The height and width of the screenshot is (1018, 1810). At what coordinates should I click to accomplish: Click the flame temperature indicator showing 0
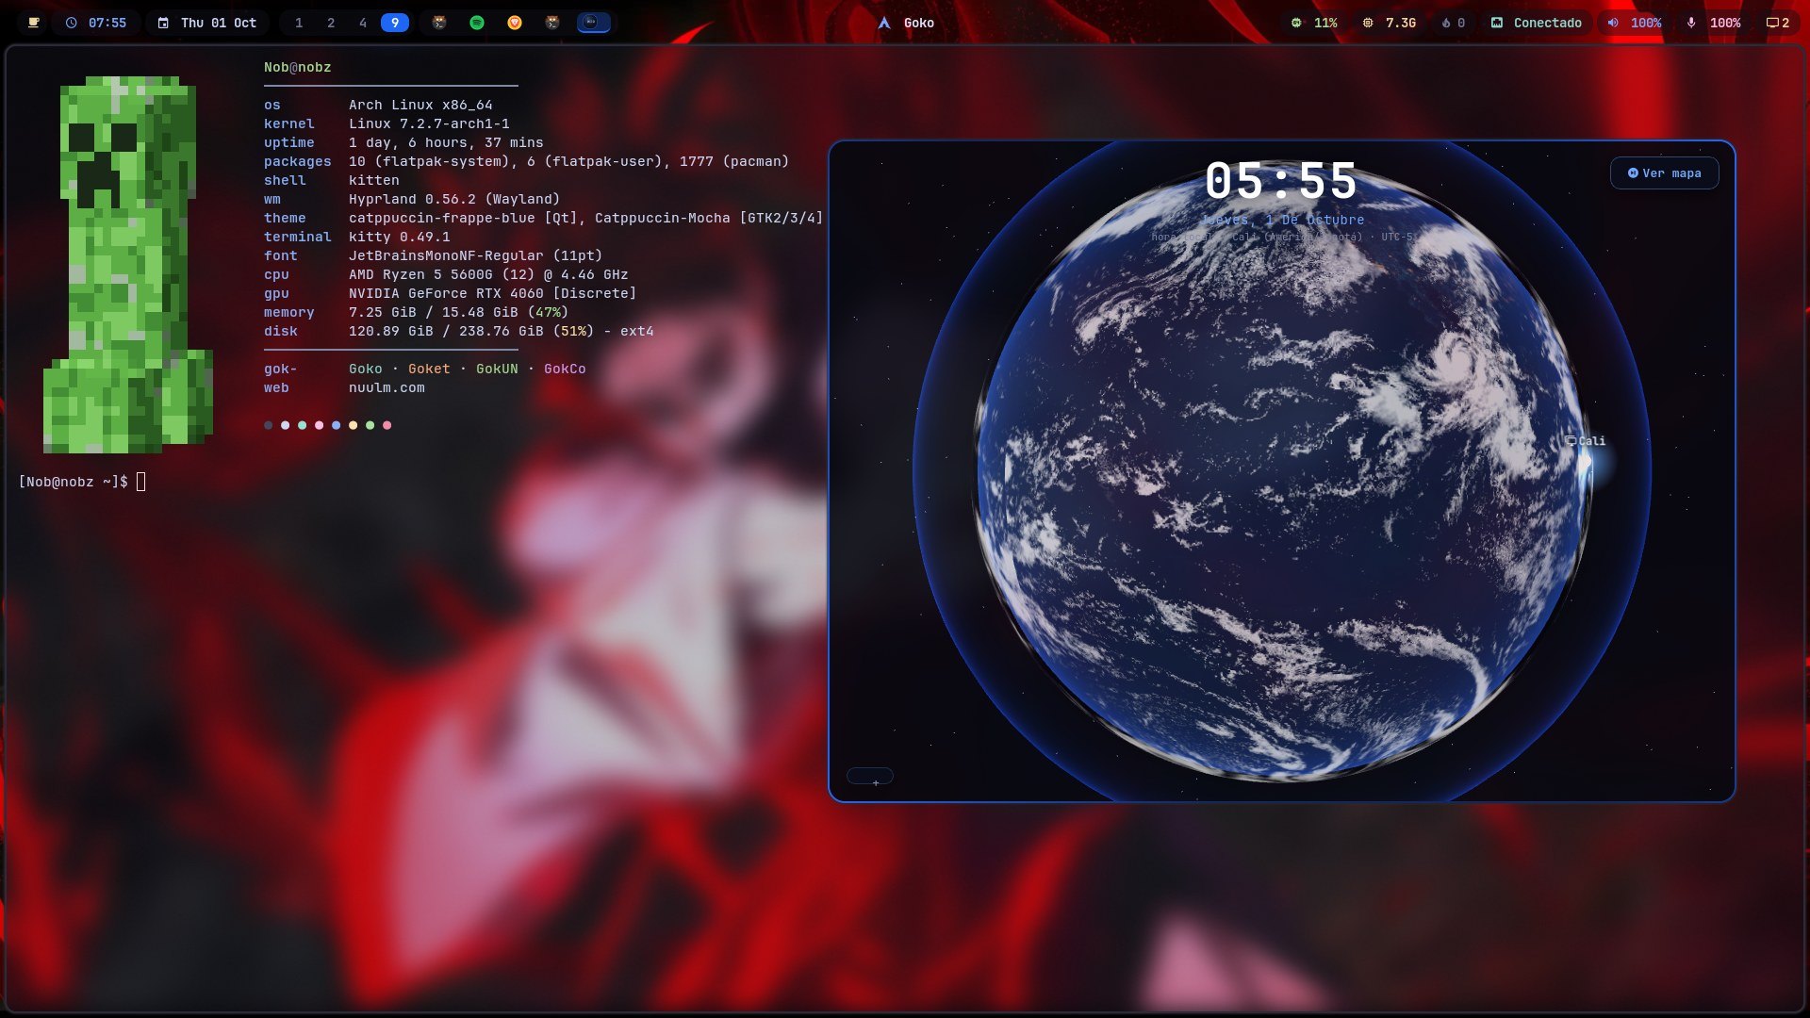click(1453, 23)
